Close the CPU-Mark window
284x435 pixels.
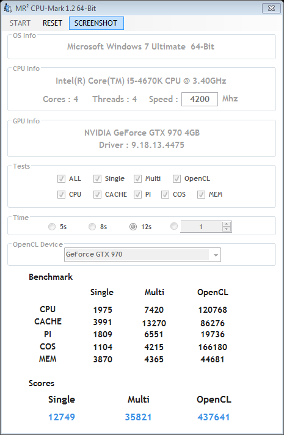click(271, 9)
